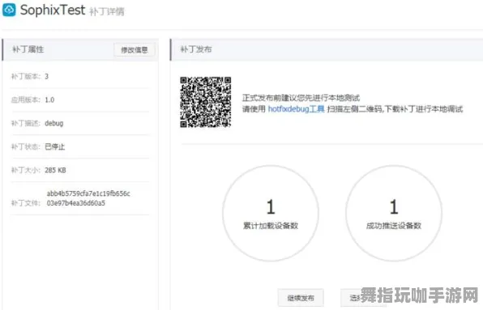Click the 正式发布前建议您先进行本地测试 notice text
This screenshot has height=310, width=483.
click(301, 98)
